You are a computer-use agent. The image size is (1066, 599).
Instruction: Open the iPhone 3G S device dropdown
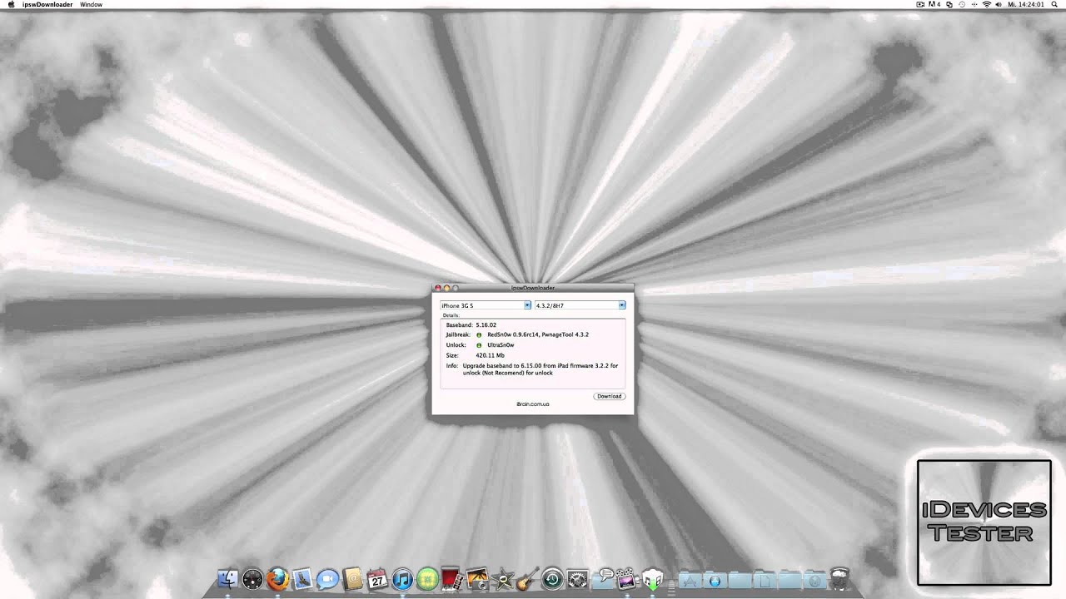click(x=486, y=305)
